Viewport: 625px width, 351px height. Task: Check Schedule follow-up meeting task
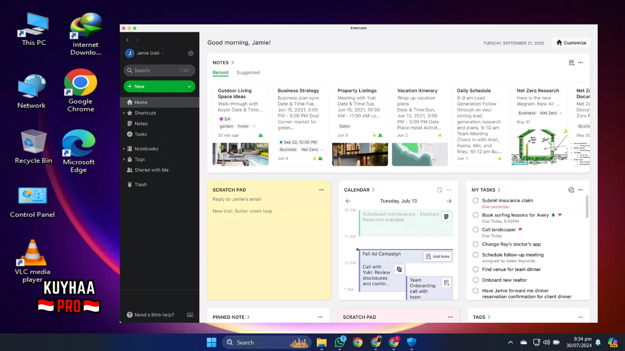[x=476, y=255]
